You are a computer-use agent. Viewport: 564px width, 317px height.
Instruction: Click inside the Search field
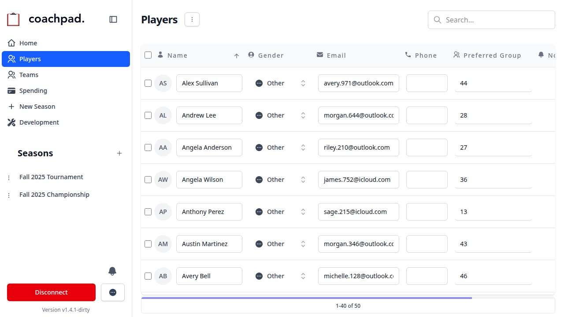coord(491,19)
